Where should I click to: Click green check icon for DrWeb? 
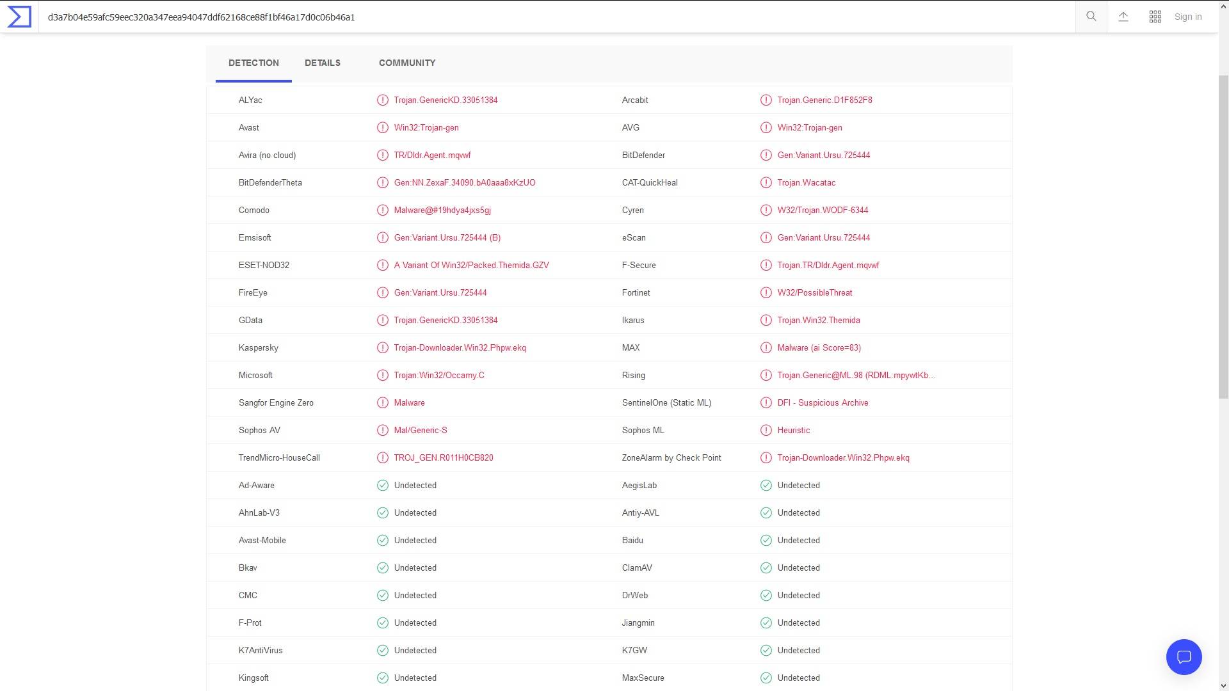(x=766, y=596)
